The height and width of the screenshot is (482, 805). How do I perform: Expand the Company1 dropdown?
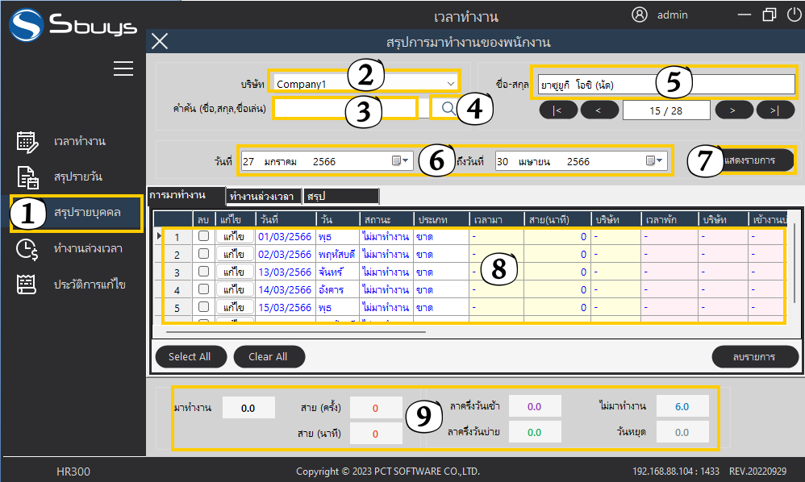coord(449,83)
